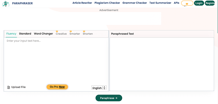Click the Paraphrase button

[x=109, y=98]
